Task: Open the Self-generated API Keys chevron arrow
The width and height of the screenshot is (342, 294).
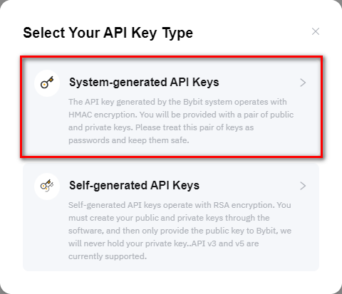Action: tap(303, 186)
